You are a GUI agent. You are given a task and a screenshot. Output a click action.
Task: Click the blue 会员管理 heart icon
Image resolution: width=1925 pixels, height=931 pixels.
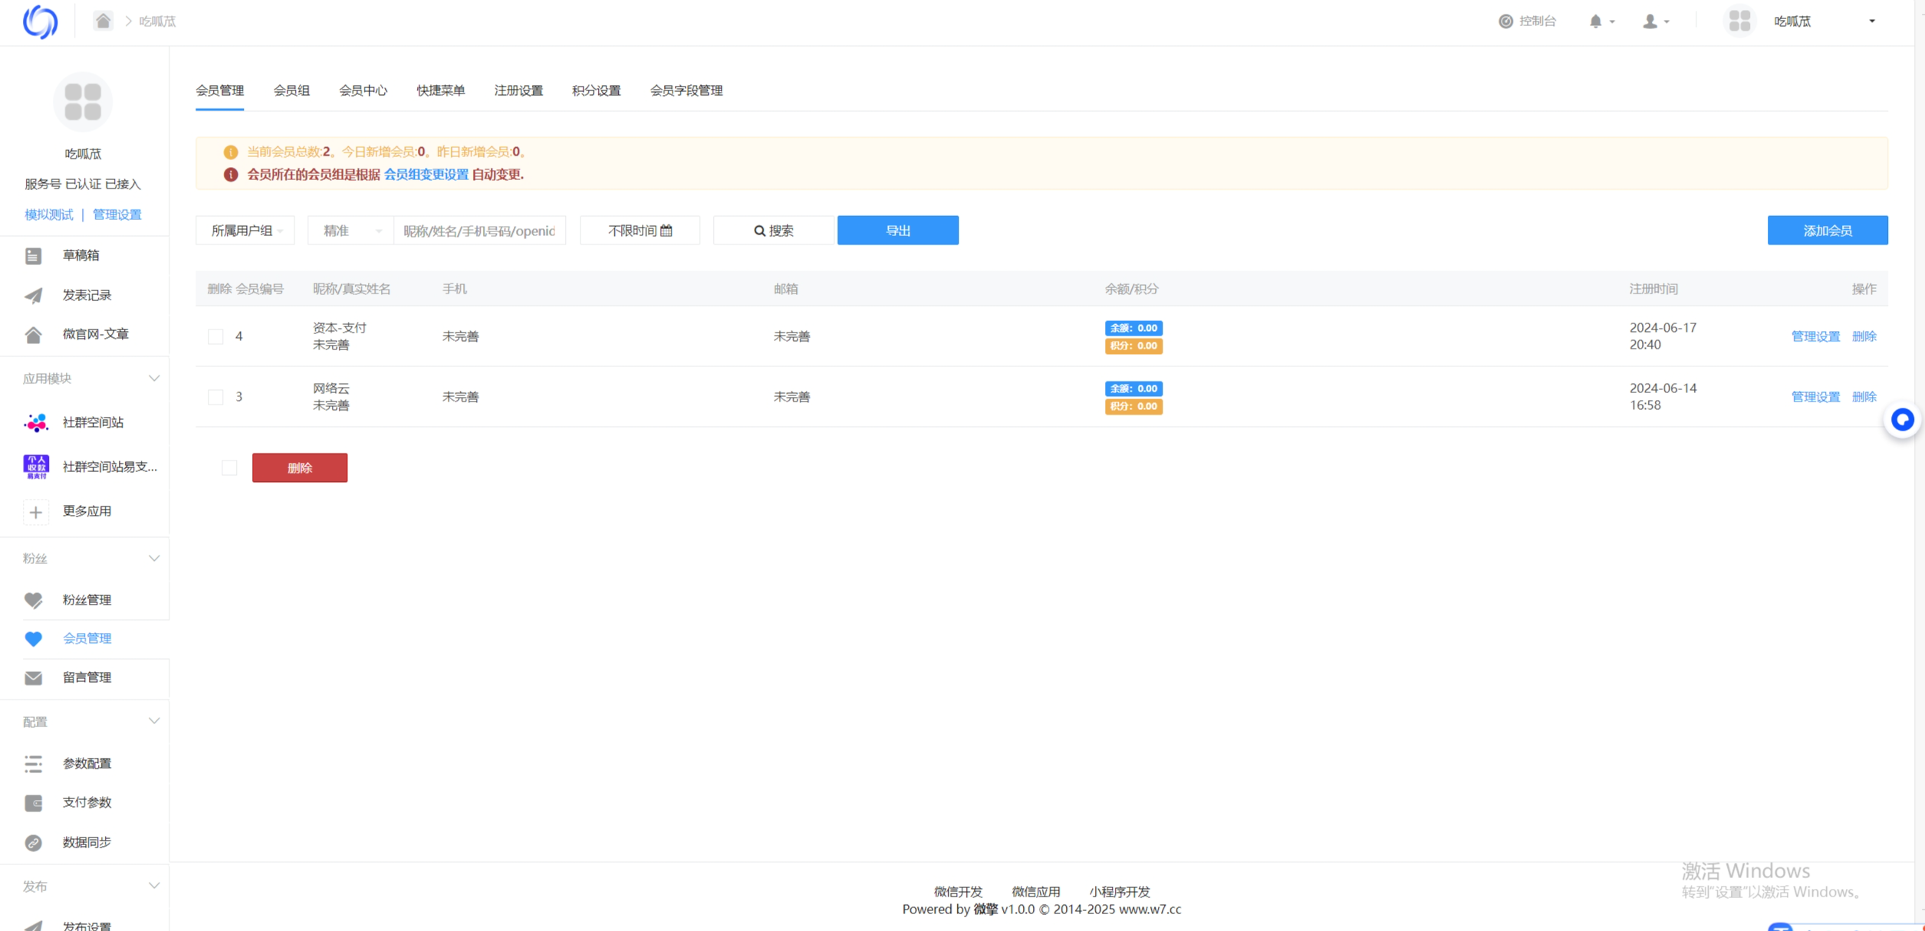coord(33,639)
